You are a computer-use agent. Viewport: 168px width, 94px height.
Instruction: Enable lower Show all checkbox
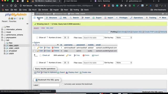(37, 63)
